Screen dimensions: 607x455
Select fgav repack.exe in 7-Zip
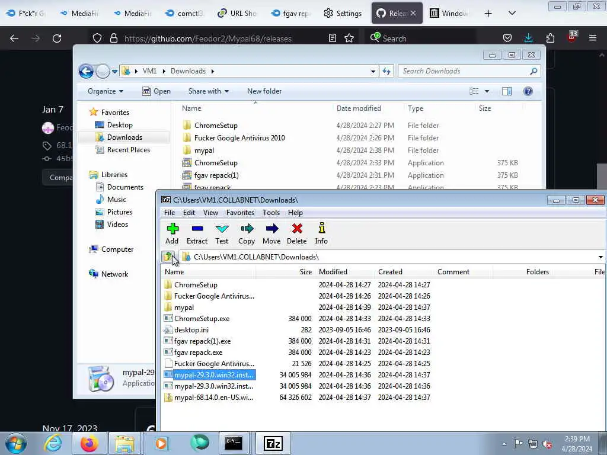click(198, 352)
